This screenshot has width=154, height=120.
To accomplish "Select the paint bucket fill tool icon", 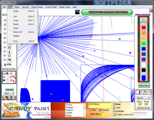I will 9,60.
